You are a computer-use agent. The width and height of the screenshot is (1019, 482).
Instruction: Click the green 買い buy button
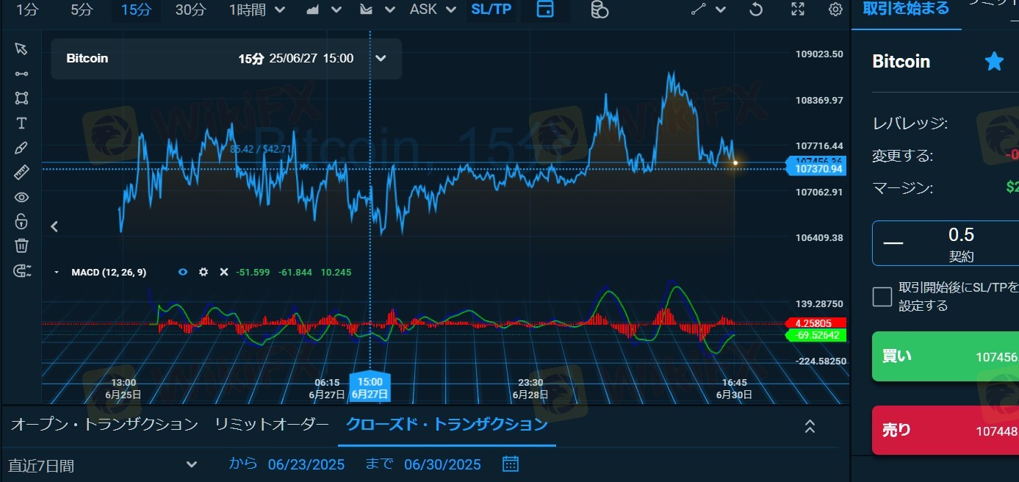click(946, 357)
